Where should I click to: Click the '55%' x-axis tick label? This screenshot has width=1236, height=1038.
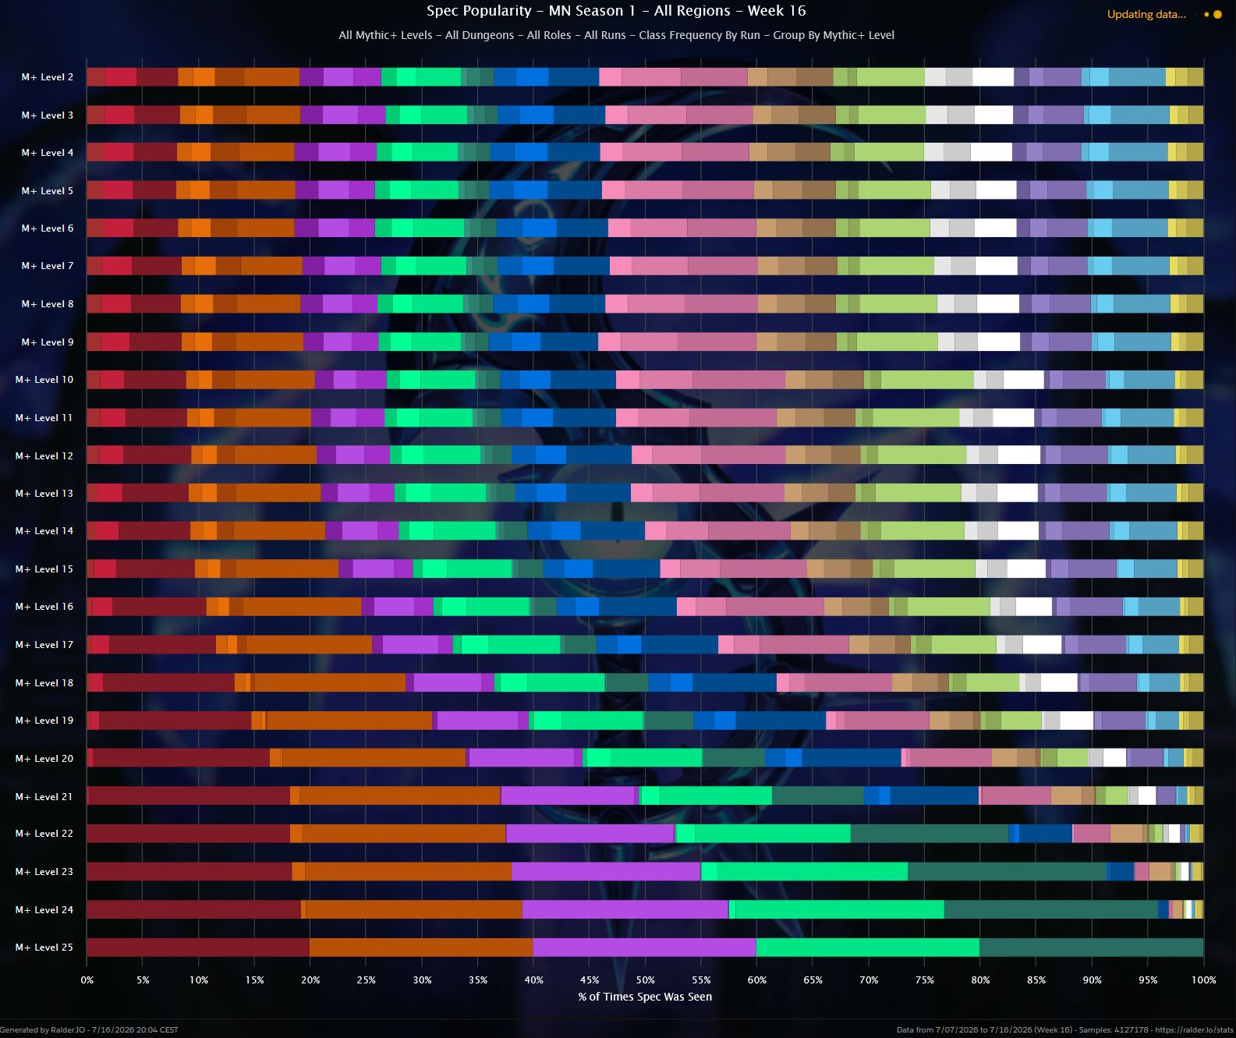[701, 980]
